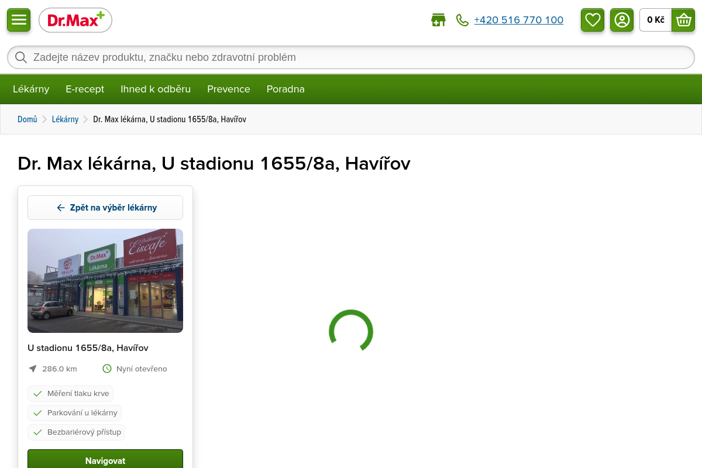Viewport: 702px width, 468px height.
Task: Open the Poradna menu item
Action: [x=285, y=89]
